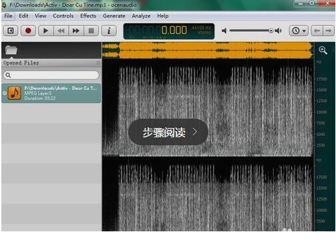The image size is (336, 240).
Task: Rewind the playback
Action: pos(61,31)
